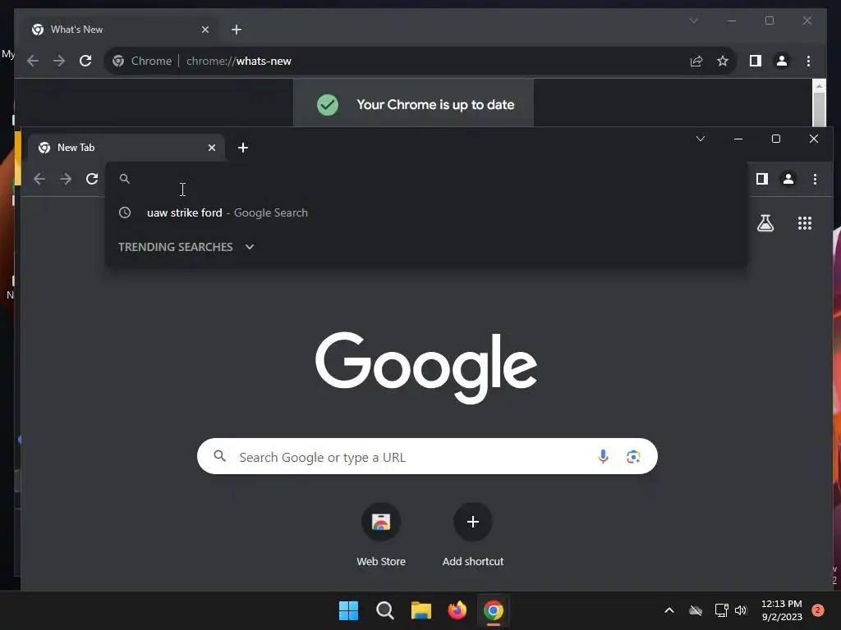Open Chrome Labs flask icon

(x=765, y=223)
